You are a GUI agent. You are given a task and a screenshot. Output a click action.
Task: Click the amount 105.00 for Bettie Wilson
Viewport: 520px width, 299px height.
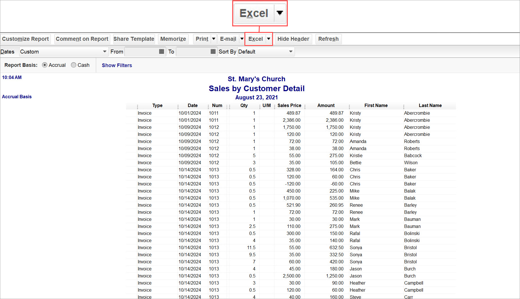pos(336,163)
